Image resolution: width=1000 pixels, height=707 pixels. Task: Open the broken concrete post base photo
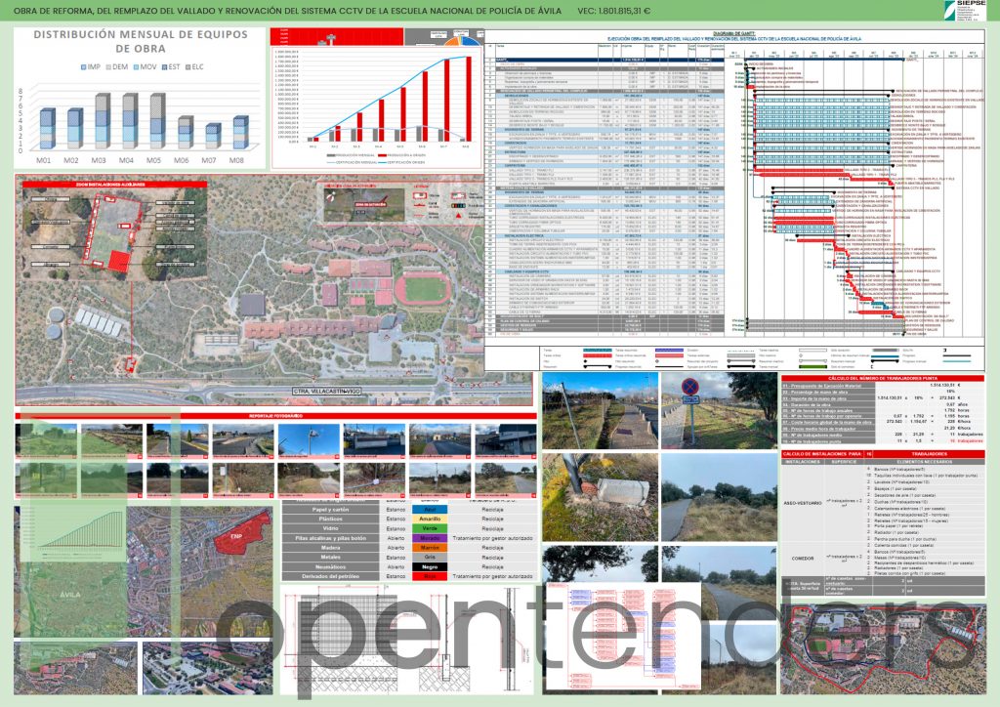(x=600, y=497)
